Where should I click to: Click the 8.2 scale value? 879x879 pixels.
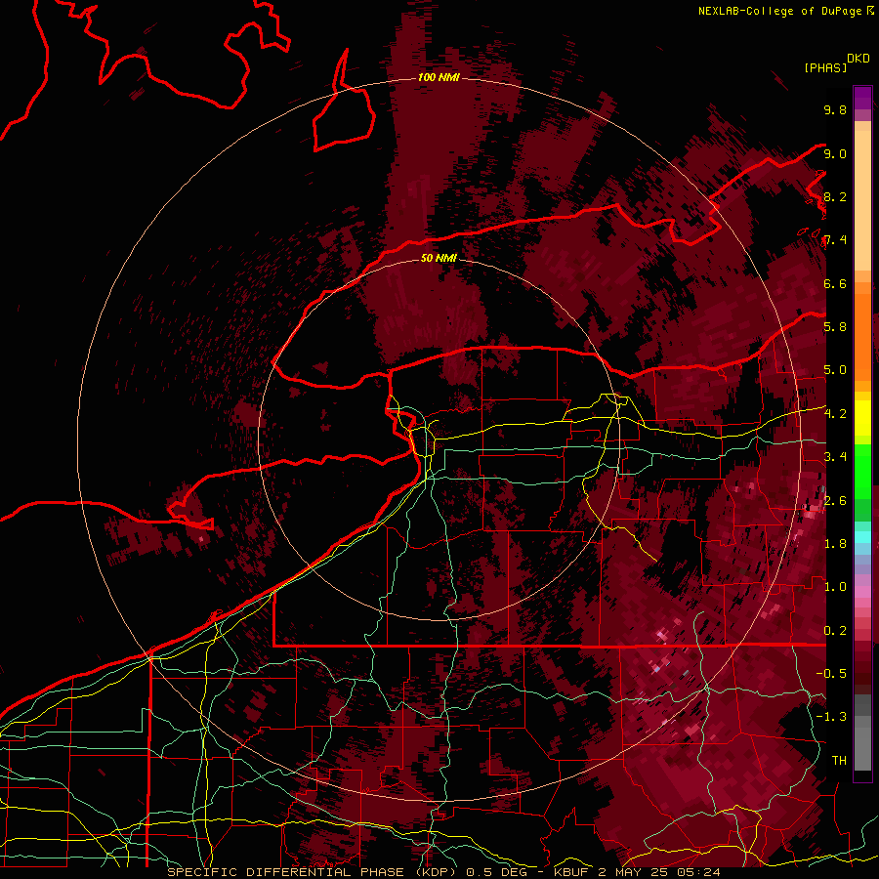[x=835, y=196]
